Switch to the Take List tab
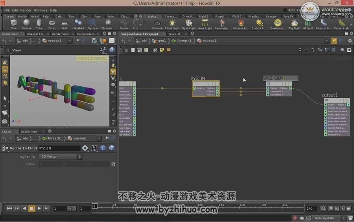 (x=174, y=34)
